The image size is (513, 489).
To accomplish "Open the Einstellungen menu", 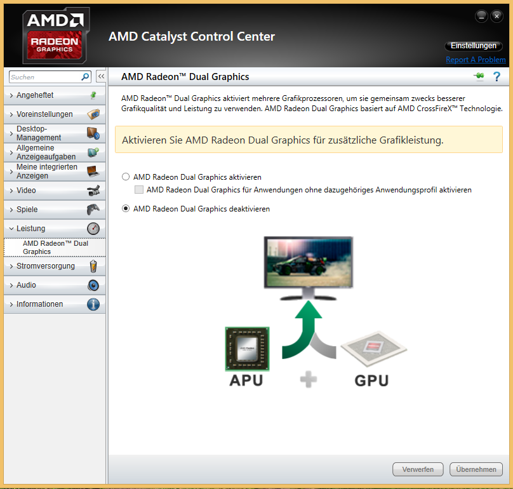I will [x=474, y=46].
